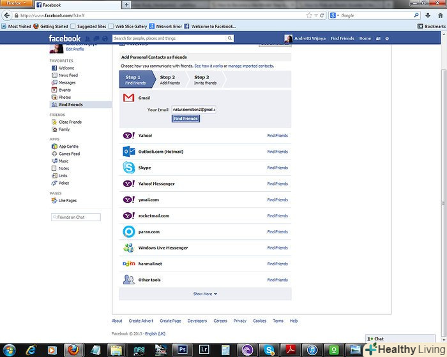447x357 pixels.
Task: Open the Firefox downloads arrow
Action: [x=428, y=15]
